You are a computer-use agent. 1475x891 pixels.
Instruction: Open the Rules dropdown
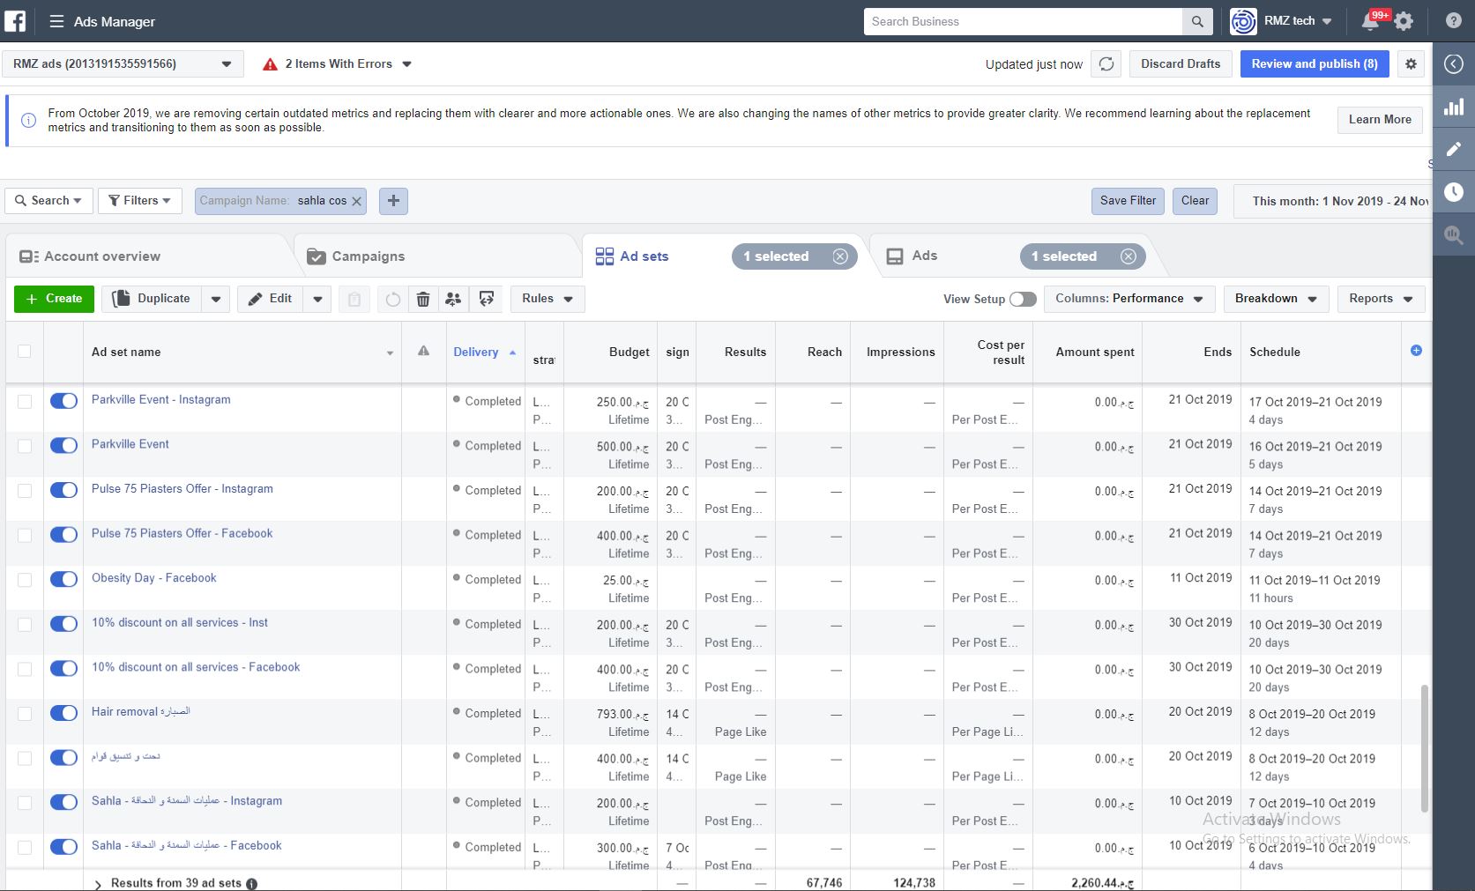click(x=548, y=299)
